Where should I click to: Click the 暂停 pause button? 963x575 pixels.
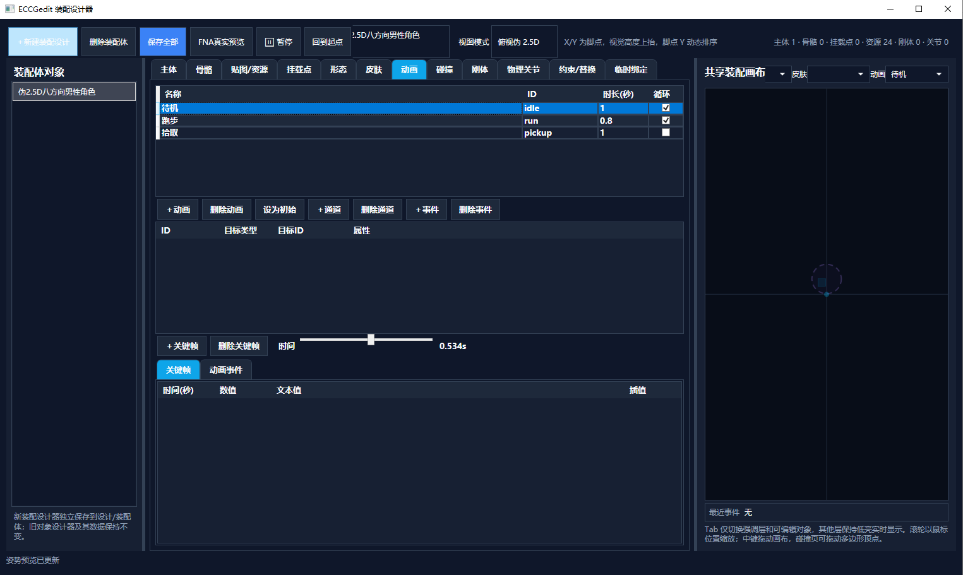pyautogui.click(x=278, y=42)
